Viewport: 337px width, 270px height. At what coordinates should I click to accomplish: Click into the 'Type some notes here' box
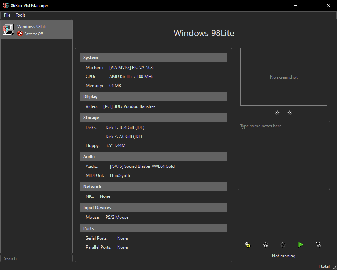coord(284,155)
